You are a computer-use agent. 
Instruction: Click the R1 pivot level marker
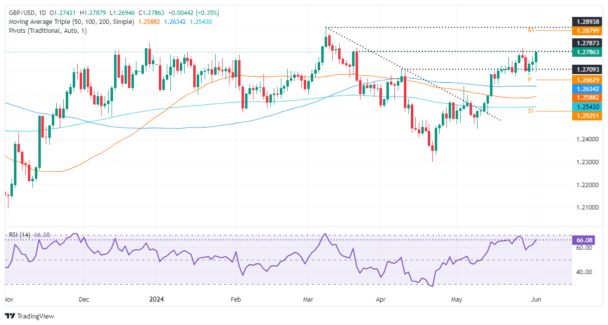click(x=532, y=30)
